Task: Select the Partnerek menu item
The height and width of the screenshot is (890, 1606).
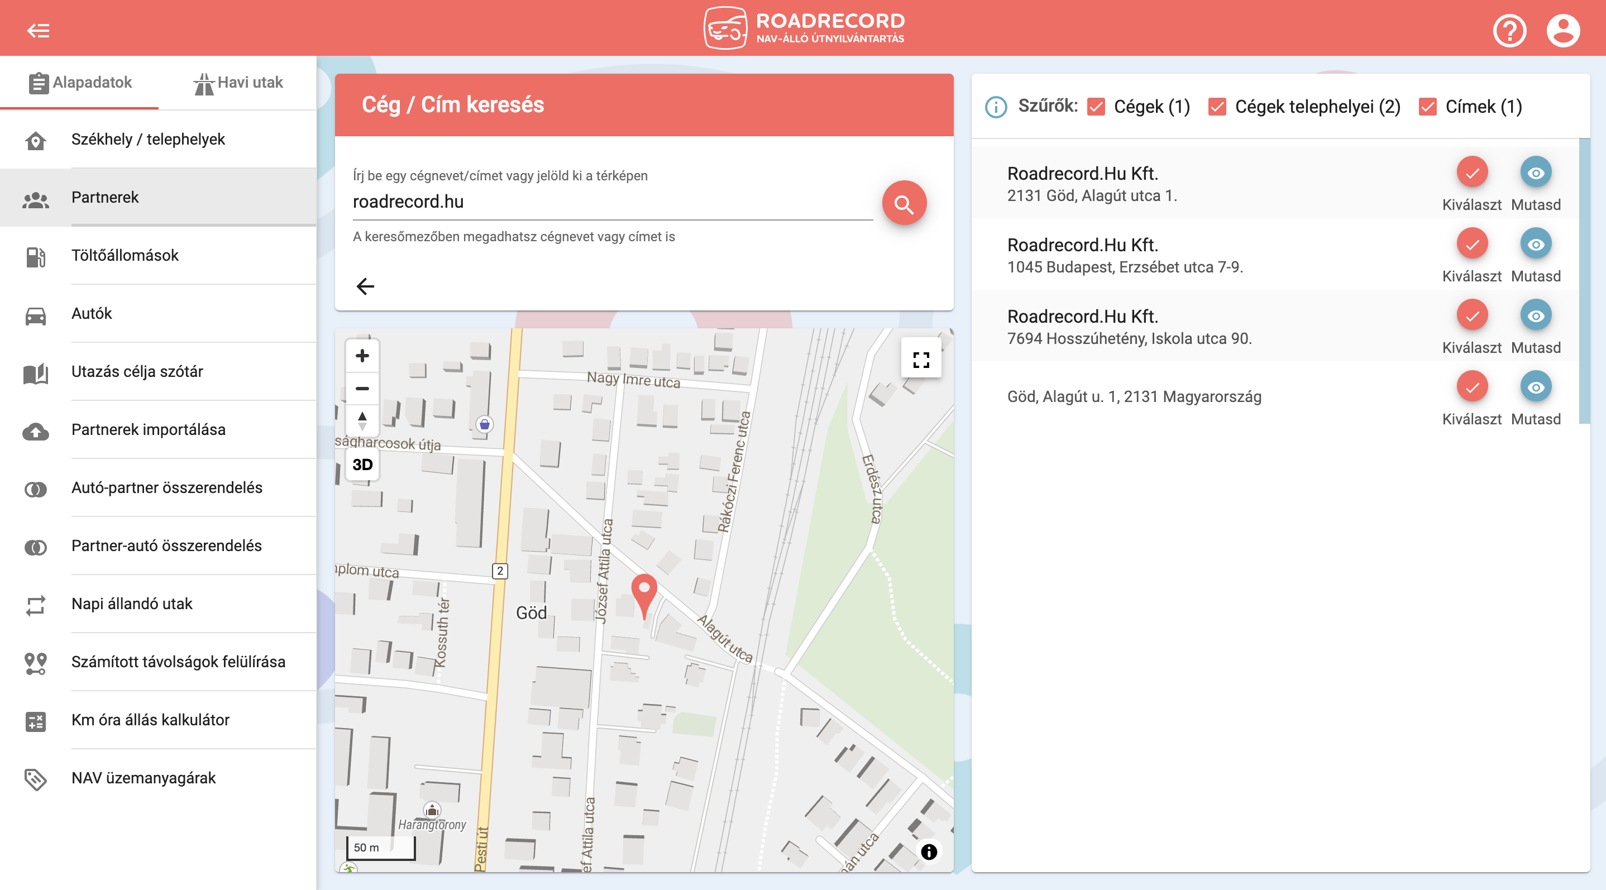Action: 159,197
